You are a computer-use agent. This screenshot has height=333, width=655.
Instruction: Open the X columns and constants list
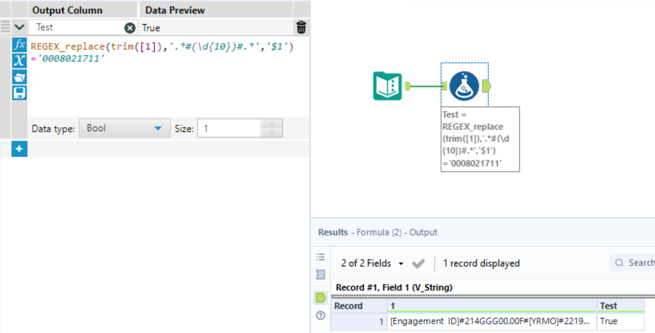(x=19, y=61)
